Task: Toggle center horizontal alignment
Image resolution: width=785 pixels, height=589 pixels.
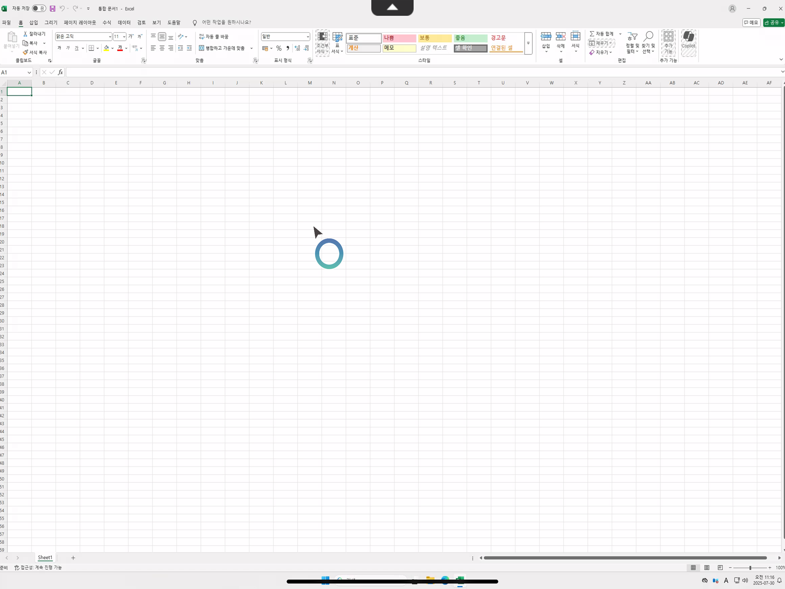Action: (162, 48)
